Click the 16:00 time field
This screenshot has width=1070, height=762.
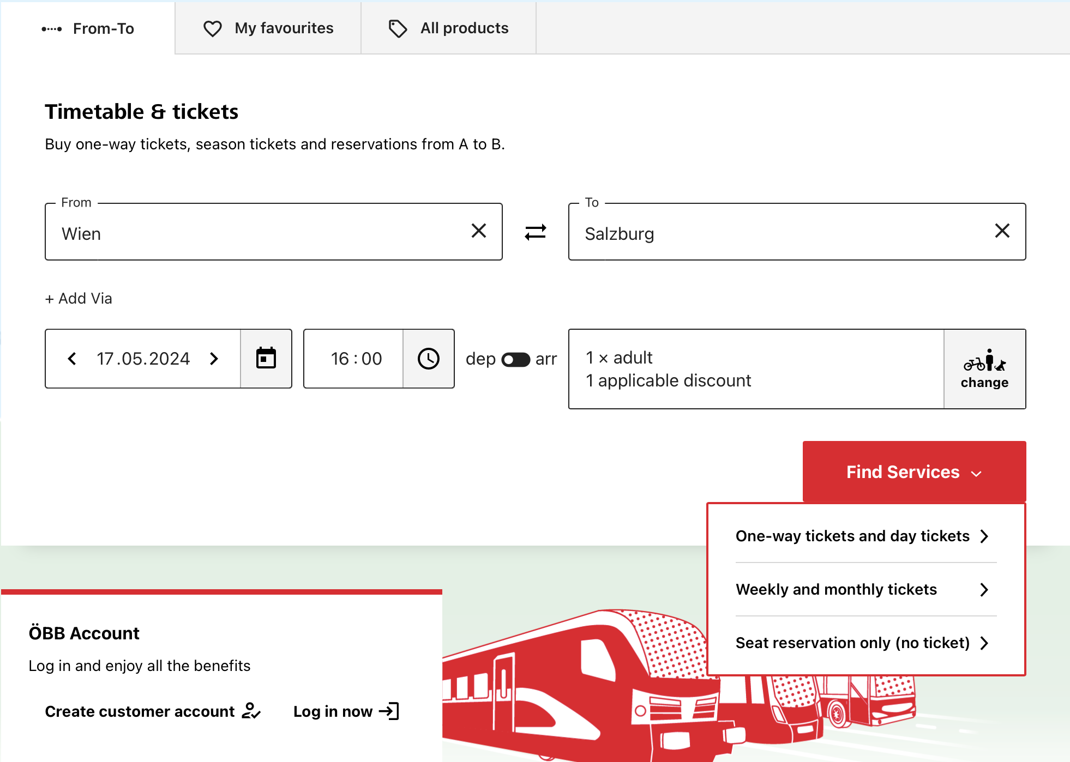356,359
